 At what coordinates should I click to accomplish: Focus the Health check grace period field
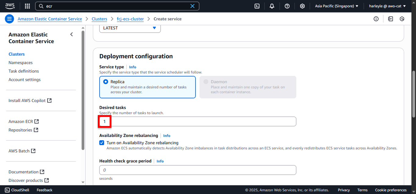coord(198,170)
